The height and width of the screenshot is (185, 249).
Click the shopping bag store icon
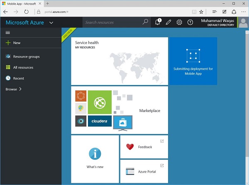(x=123, y=123)
